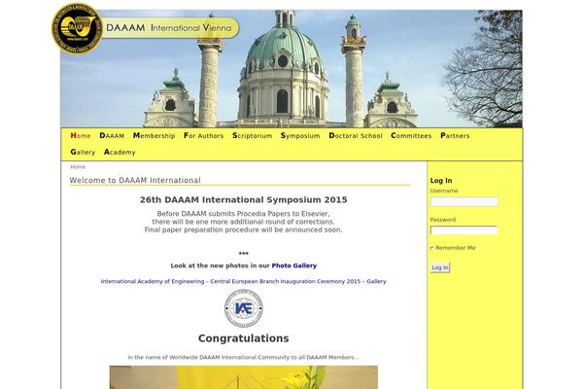Click the IAE academy emblem
This screenshot has width=583, height=389.
click(x=244, y=308)
